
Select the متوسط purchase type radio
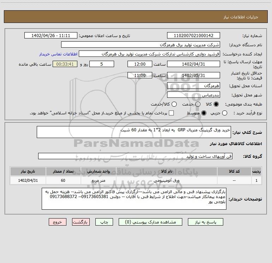click(204, 113)
